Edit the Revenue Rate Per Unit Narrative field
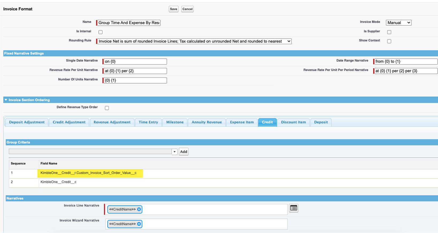Viewport: 438px width, 233px height. tap(135, 71)
